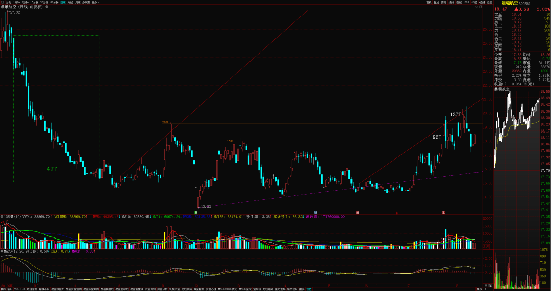Click the 画线 drawing tools button
This screenshot has height=291, width=551.
pos(459,2)
